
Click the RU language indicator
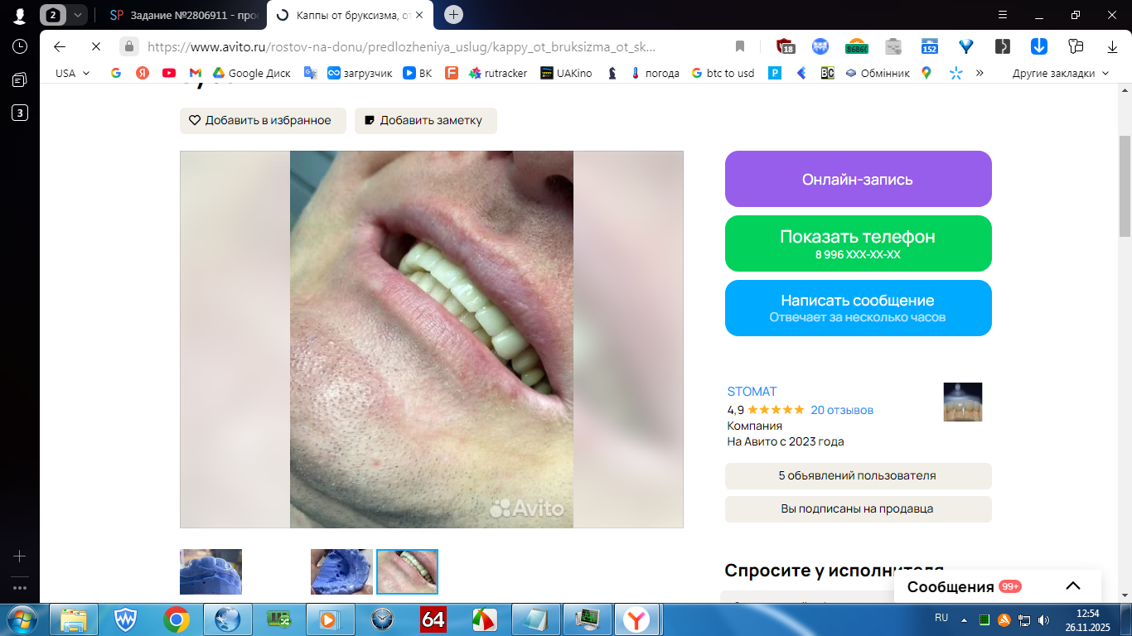tap(941, 618)
